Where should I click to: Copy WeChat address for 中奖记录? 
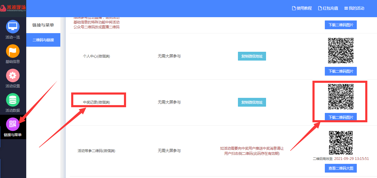coord(252,102)
